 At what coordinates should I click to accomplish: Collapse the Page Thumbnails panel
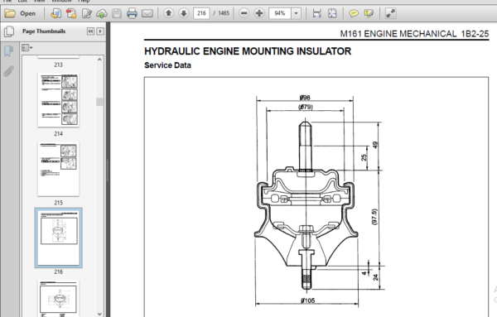(90, 31)
